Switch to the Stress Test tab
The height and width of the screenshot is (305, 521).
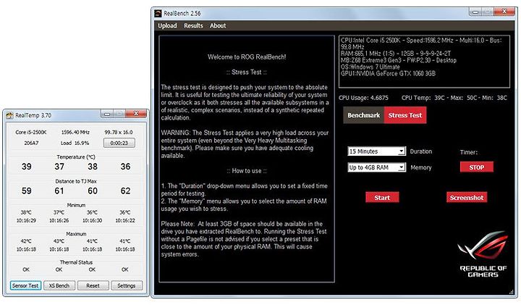click(x=405, y=115)
